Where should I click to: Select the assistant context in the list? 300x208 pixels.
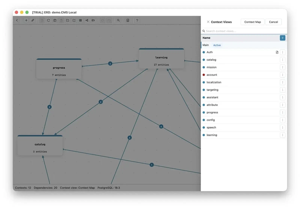point(244,97)
